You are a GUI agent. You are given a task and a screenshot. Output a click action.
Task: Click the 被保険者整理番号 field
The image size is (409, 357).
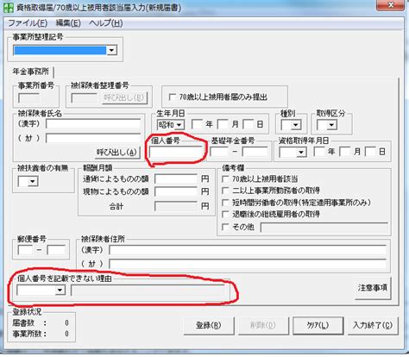[x=84, y=98]
